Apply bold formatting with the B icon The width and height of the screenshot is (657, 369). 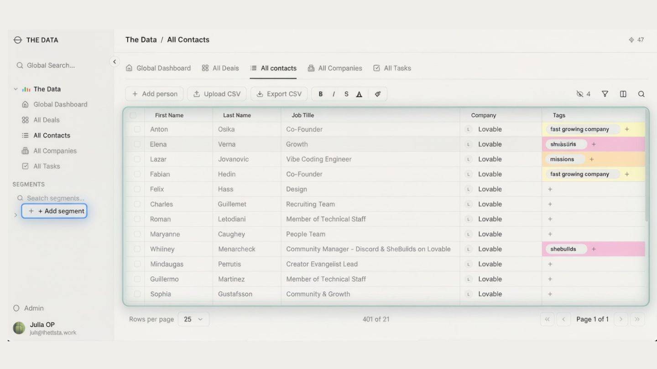(x=321, y=93)
